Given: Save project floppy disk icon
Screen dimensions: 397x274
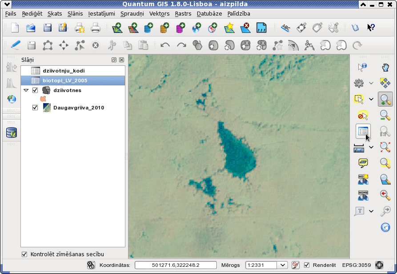Looking at the screenshot, I should pos(47,28).
